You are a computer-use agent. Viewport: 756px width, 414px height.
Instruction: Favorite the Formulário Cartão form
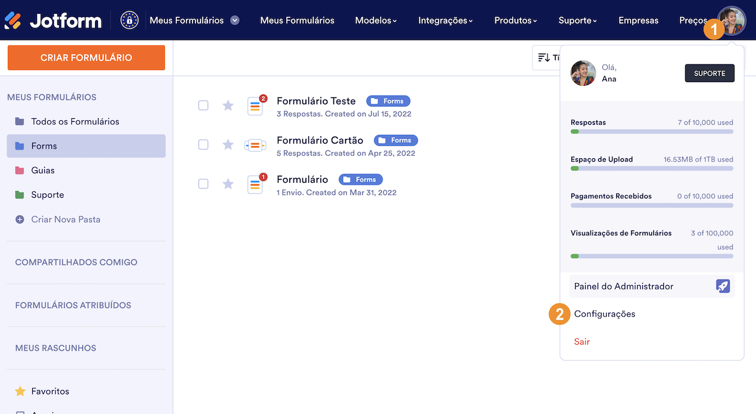point(228,145)
